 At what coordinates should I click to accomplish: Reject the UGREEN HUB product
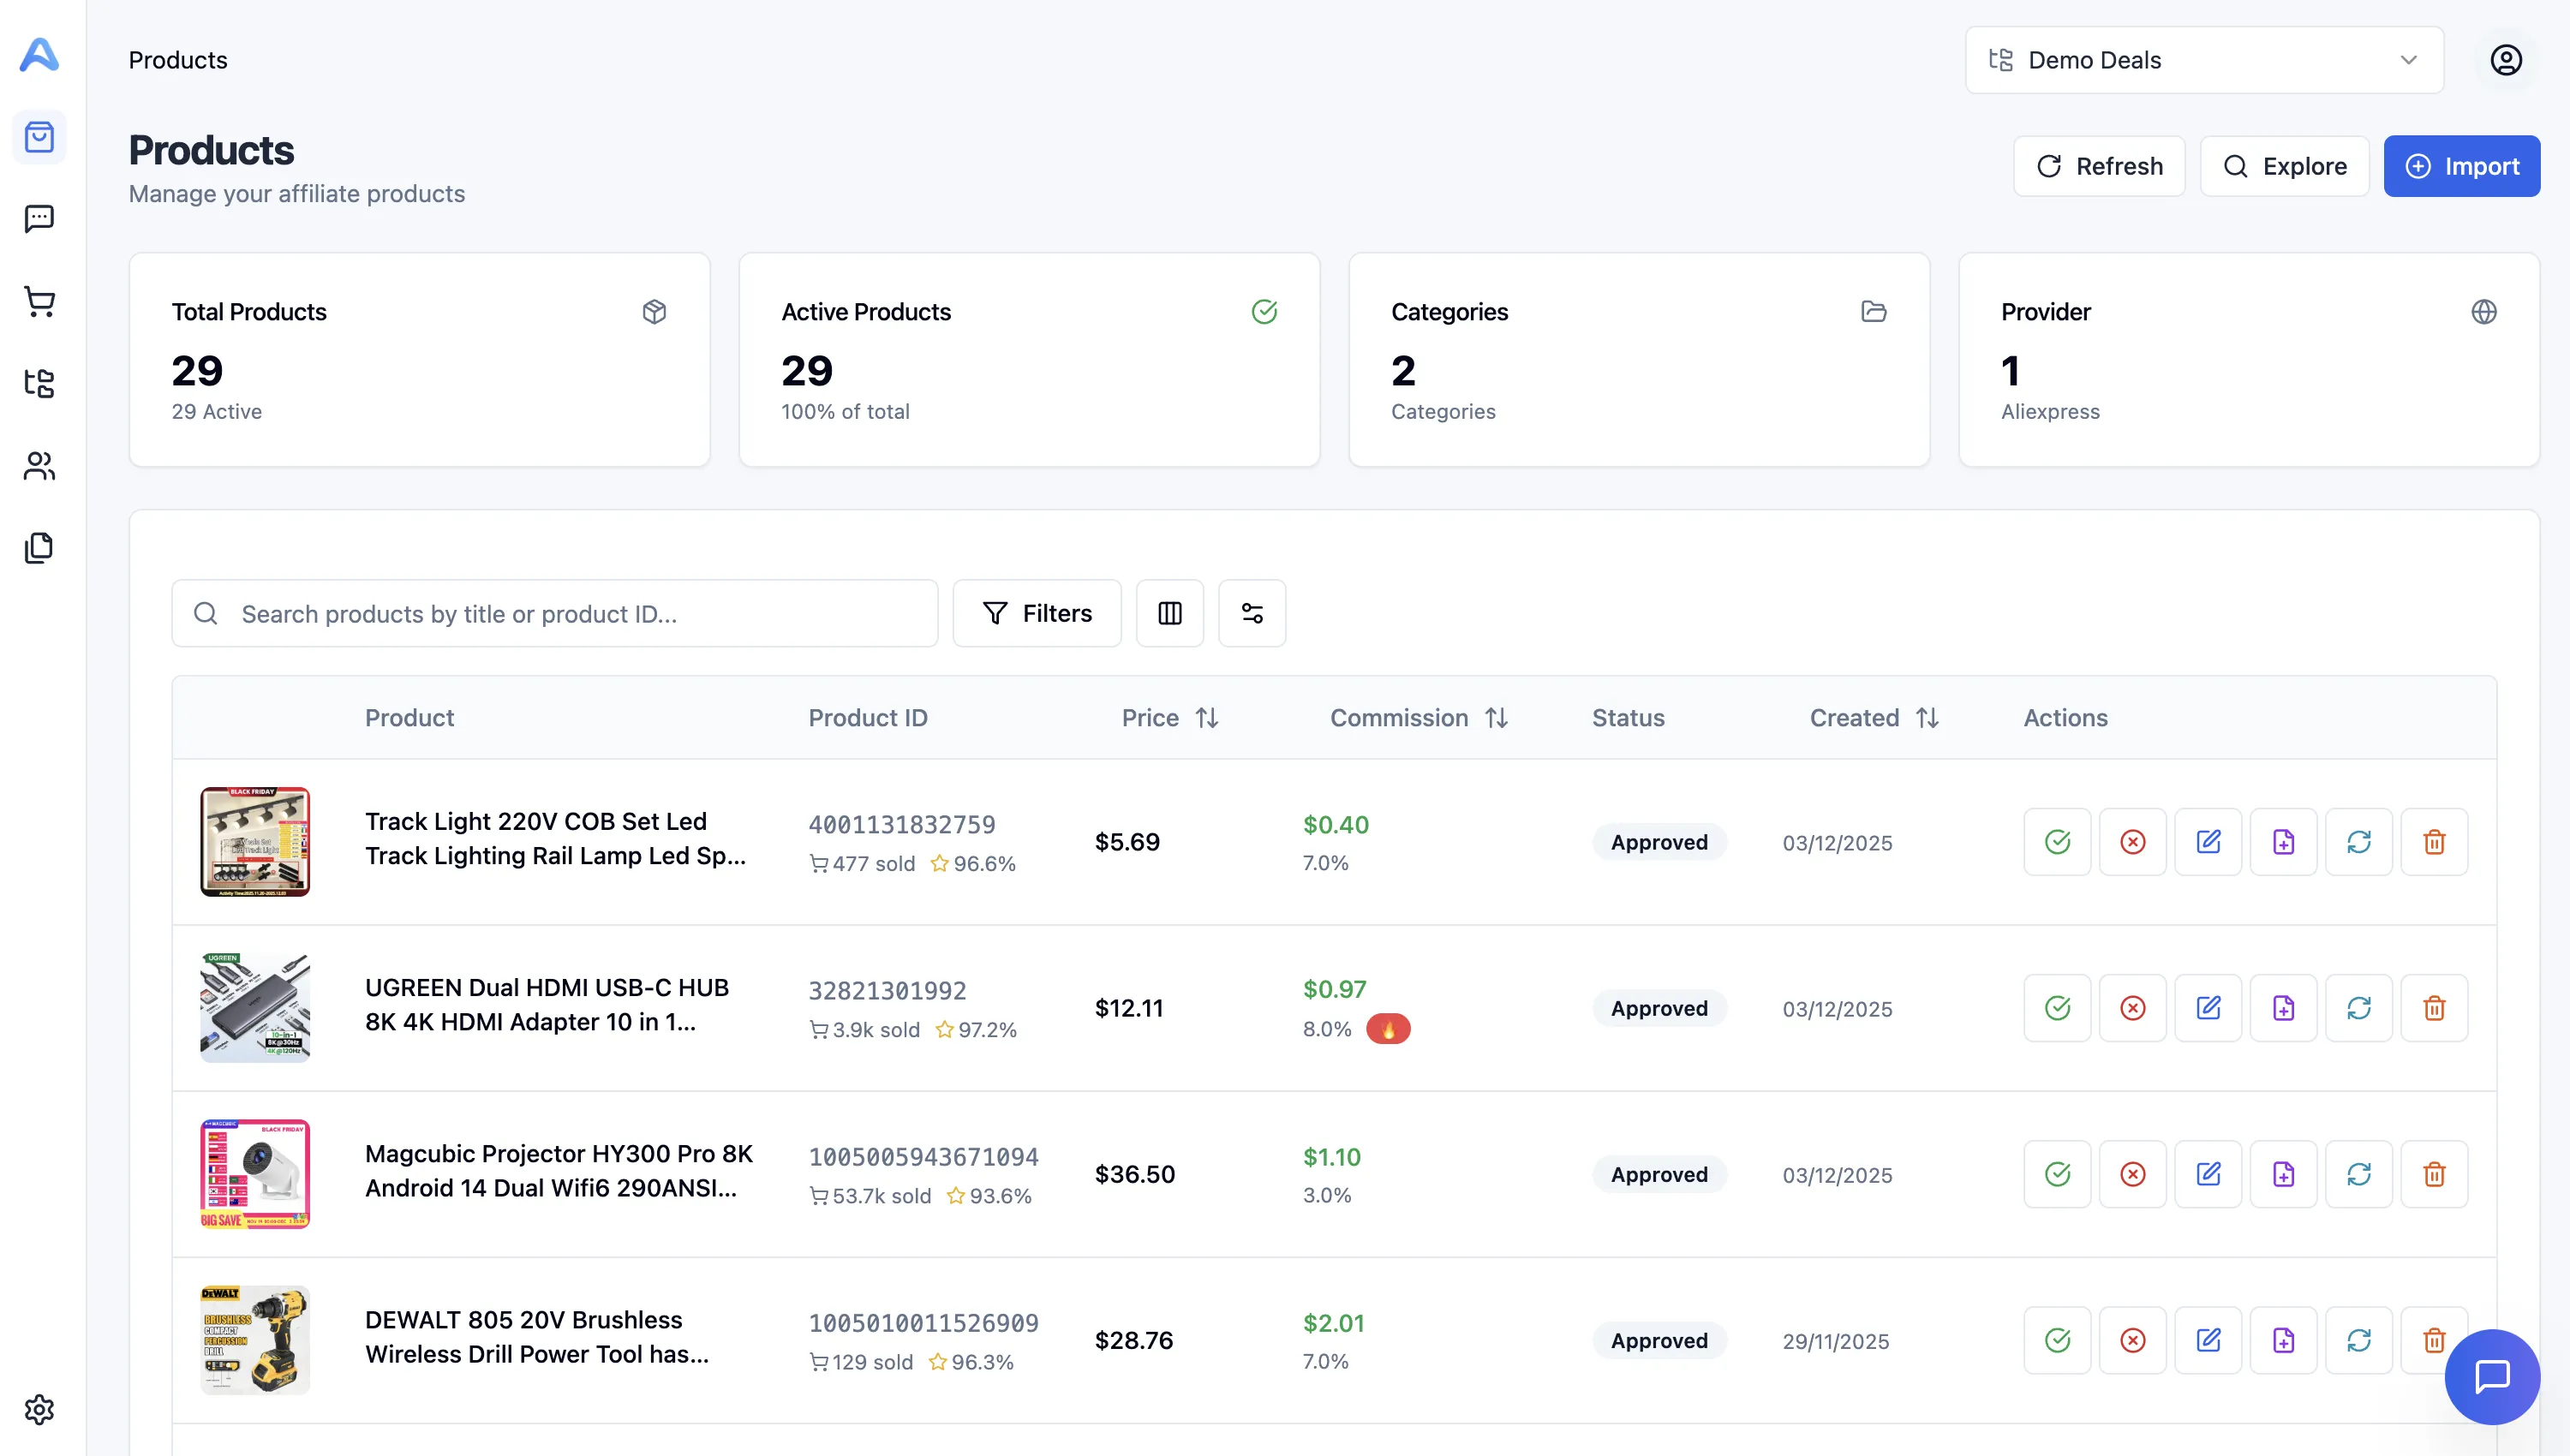point(2133,1007)
